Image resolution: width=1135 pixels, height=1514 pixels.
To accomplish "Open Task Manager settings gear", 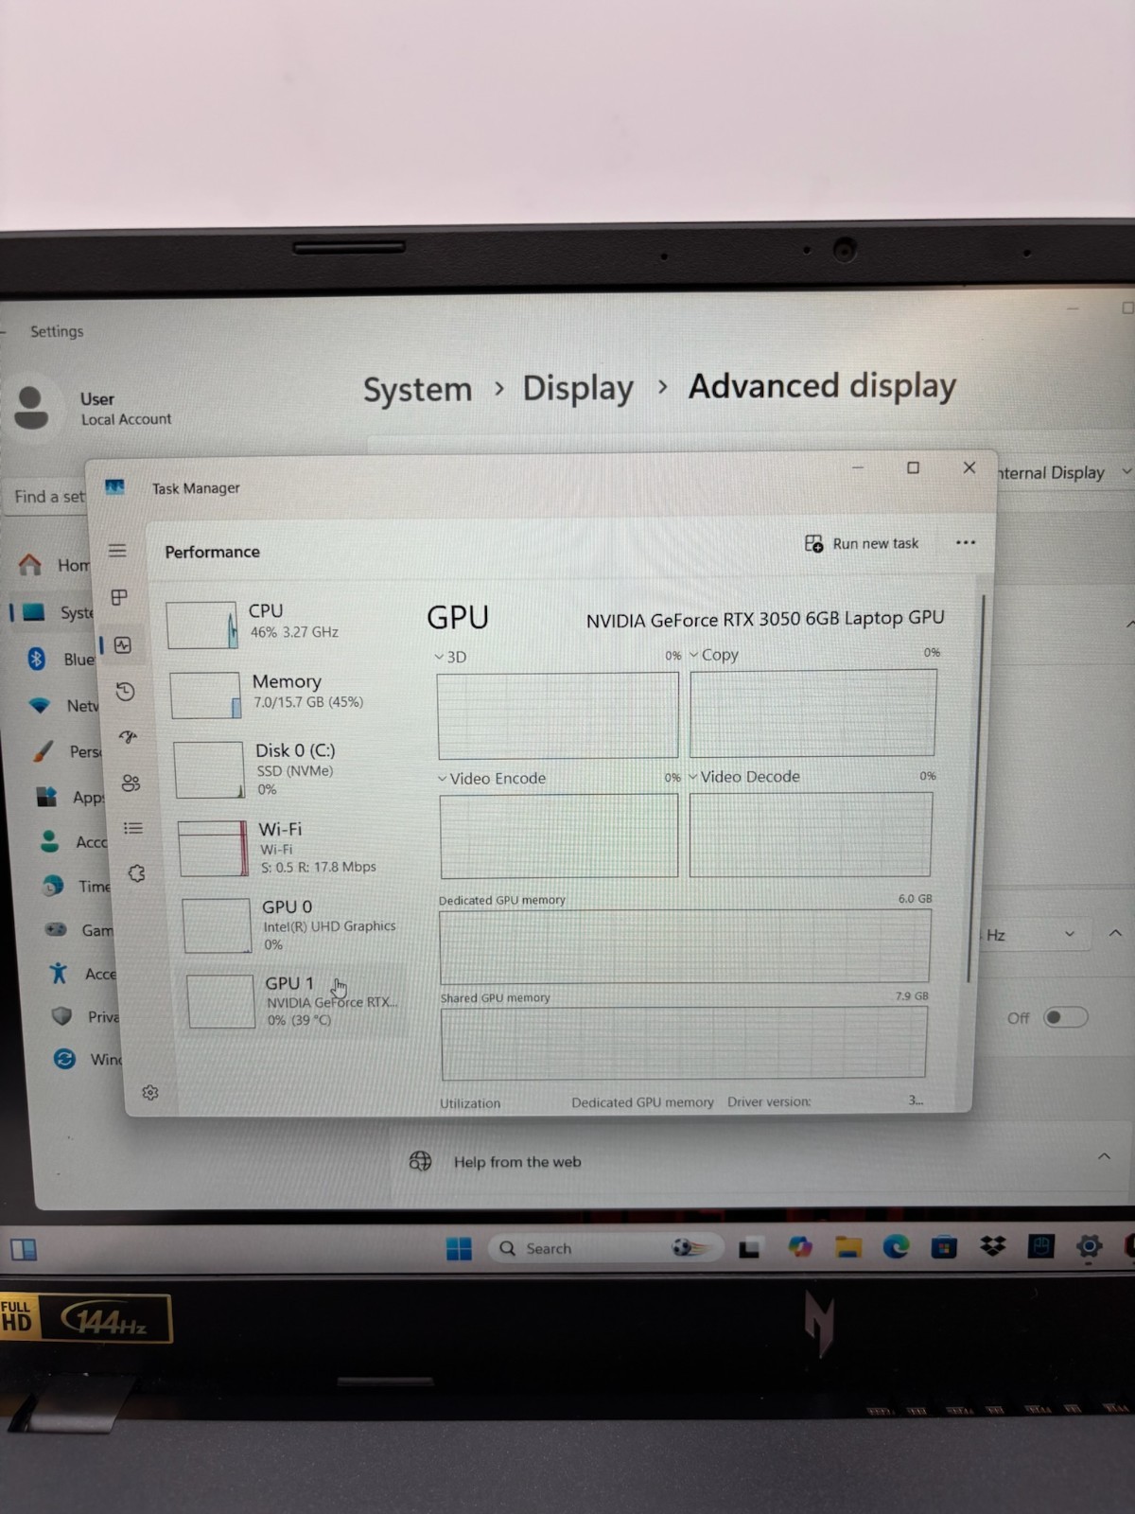I will pos(149,1093).
